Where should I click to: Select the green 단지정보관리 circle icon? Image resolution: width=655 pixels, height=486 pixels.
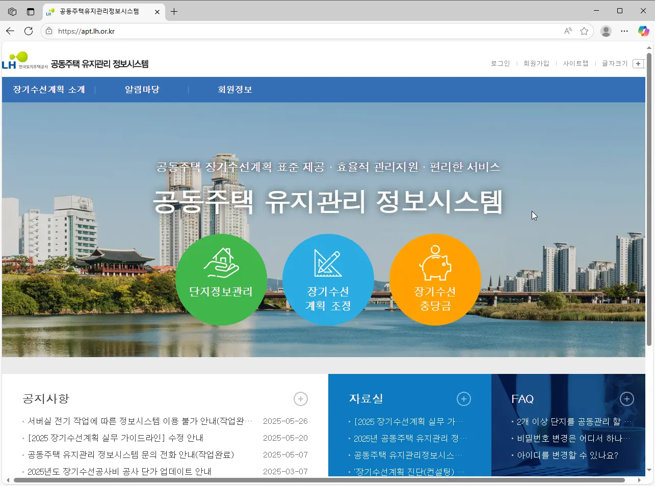221,280
